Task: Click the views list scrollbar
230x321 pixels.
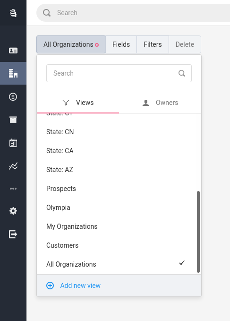Action: point(198,232)
